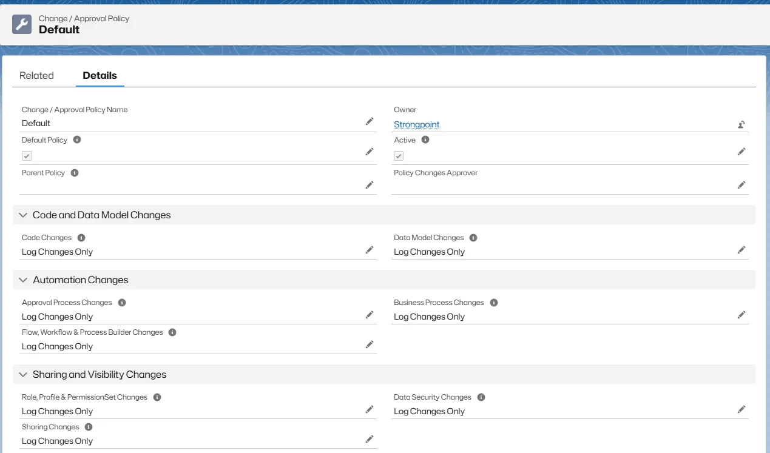
Task: Collapse the Code and Data Model Changes section
Action: (x=24, y=215)
